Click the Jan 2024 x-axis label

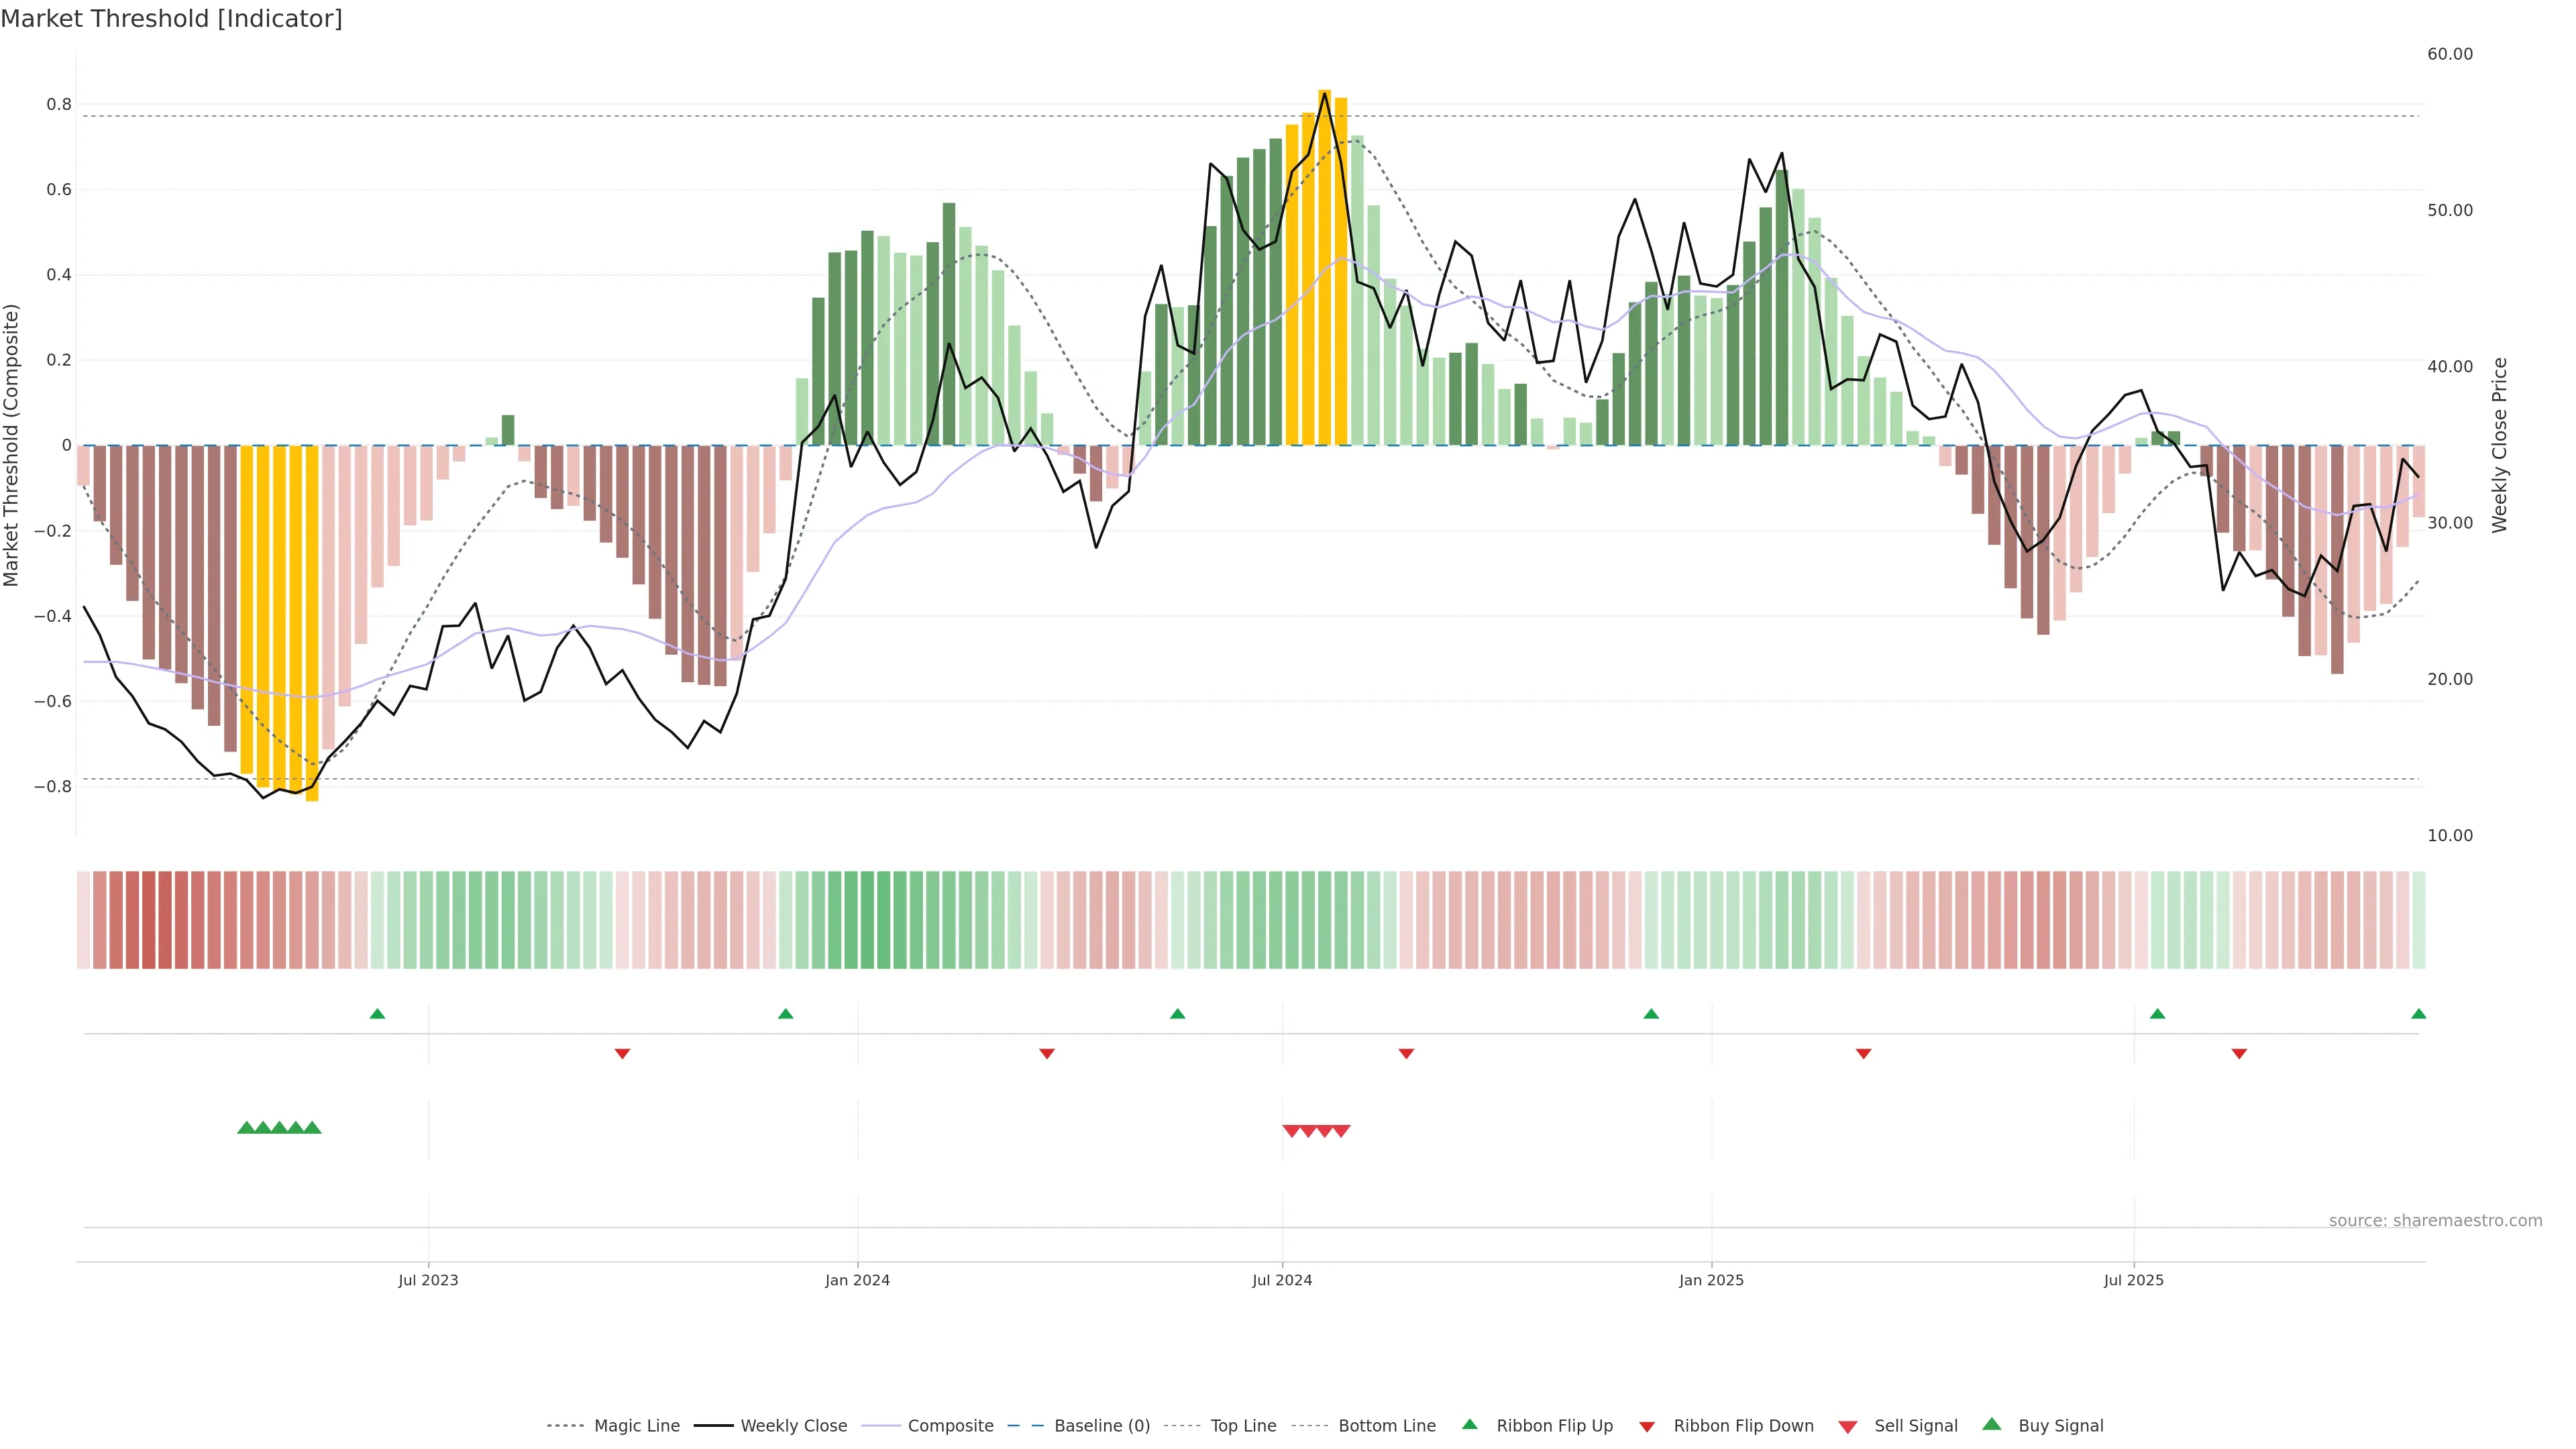tap(857, 1280)
